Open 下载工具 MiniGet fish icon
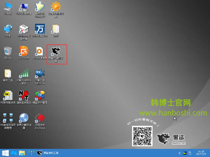This screenshot has height=157, width=210. [x=40, y=73]
